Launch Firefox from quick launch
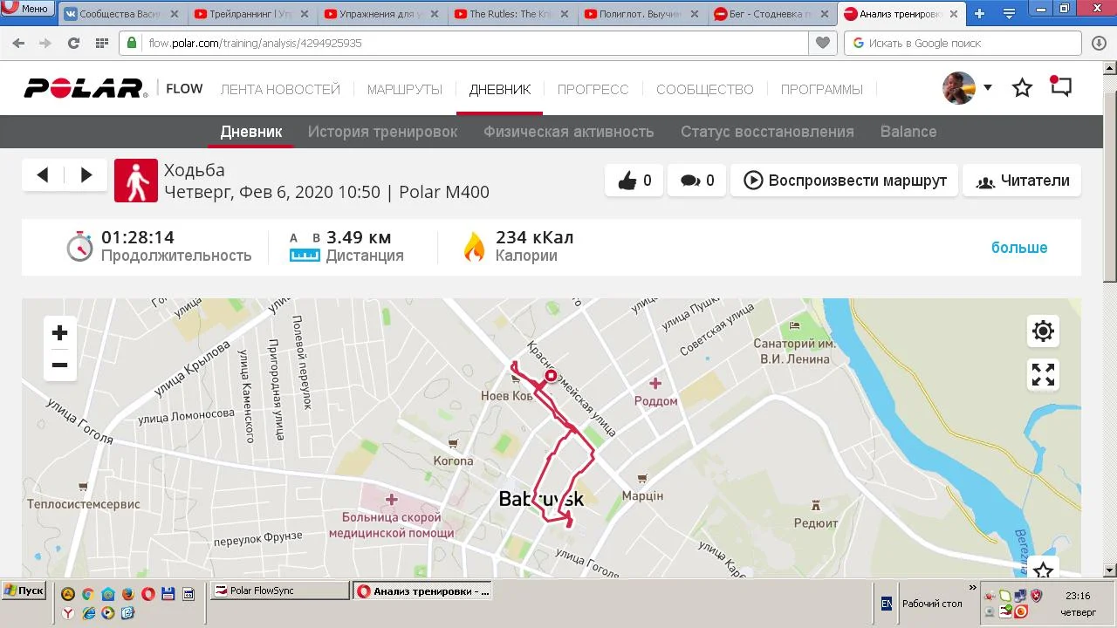Image resolution: width=1117 pixels, height=628 pixels. pos(127,594)
